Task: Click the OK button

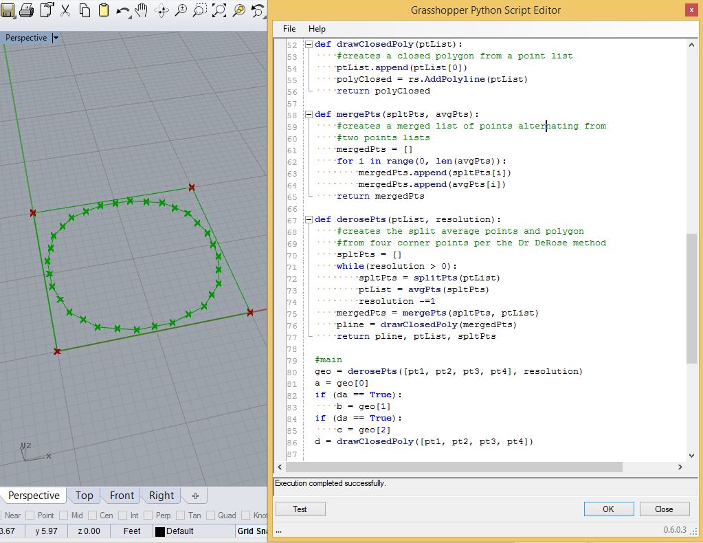Action: tap(608, 509)
